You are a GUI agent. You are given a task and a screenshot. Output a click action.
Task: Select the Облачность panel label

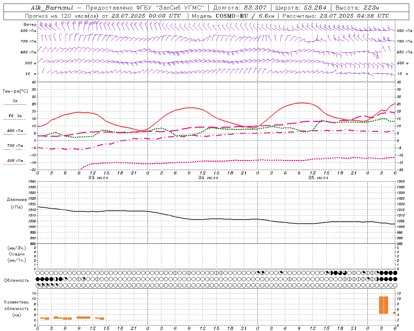click(16, 280)
